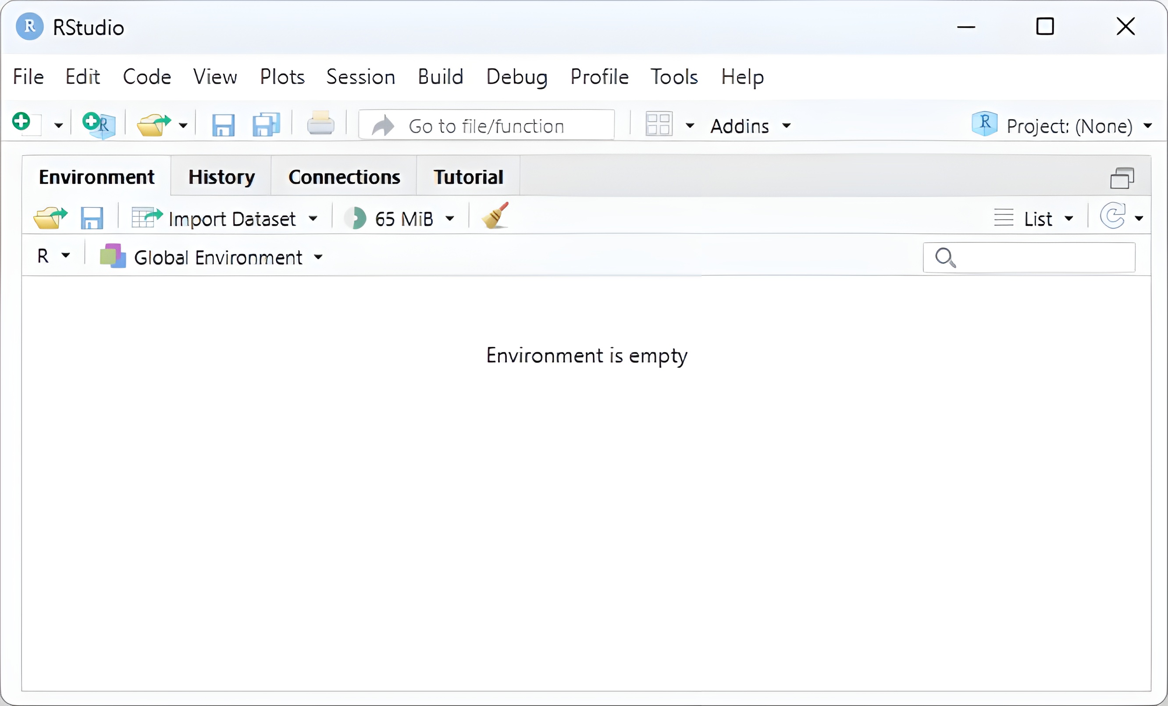Save the current document icon

pyautogui.click(x=223, y=126)
